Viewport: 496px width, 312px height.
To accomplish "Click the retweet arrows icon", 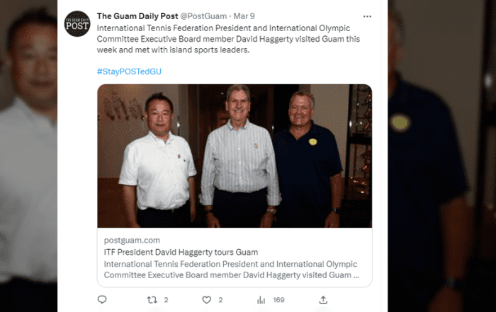I will coord(152,300).
